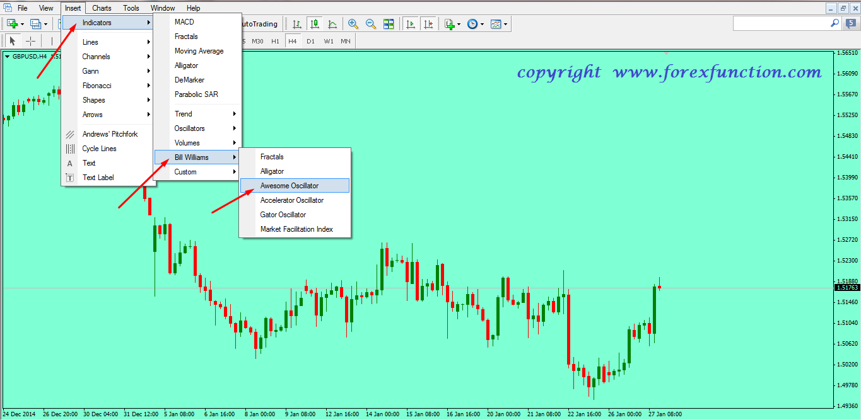The height and width of the screenshot is (420, 861).
Task: Select the H4 timeframe
Action: coord(293,41)
